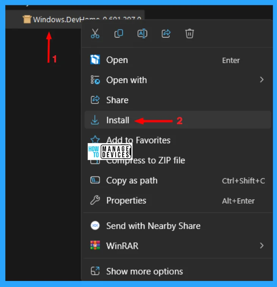This screenshot has width=277, height=287.
Task: Choose Install from the context menu
Action: pos(178,120)
